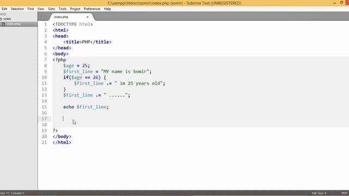Click line number 1 in gutter
The height and width of the screenshot is (196, 349).
[45, 24]
